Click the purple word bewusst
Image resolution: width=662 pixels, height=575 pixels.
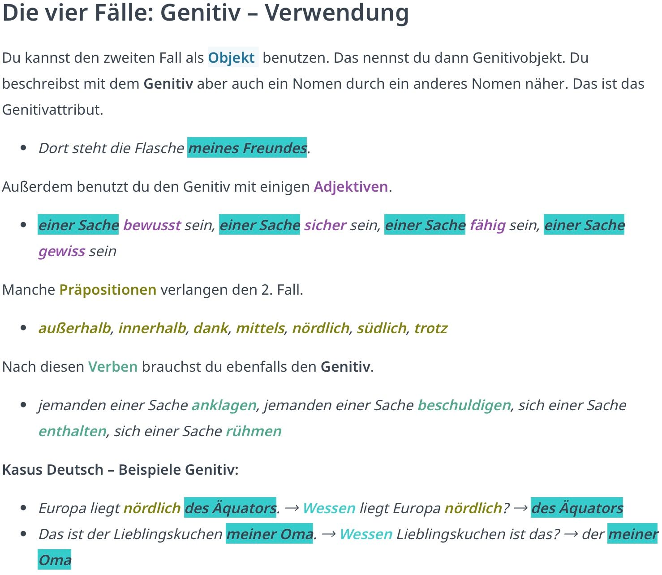[x=152, y=225]
